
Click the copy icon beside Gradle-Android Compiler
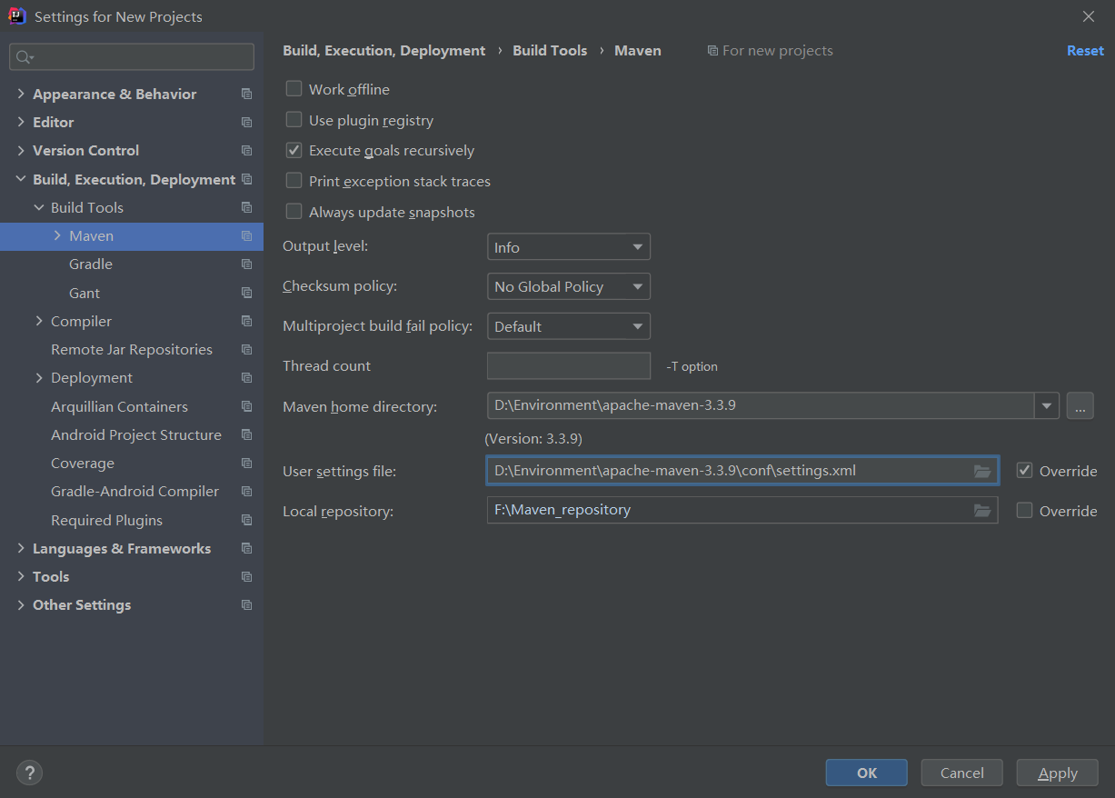click(246, 491)
